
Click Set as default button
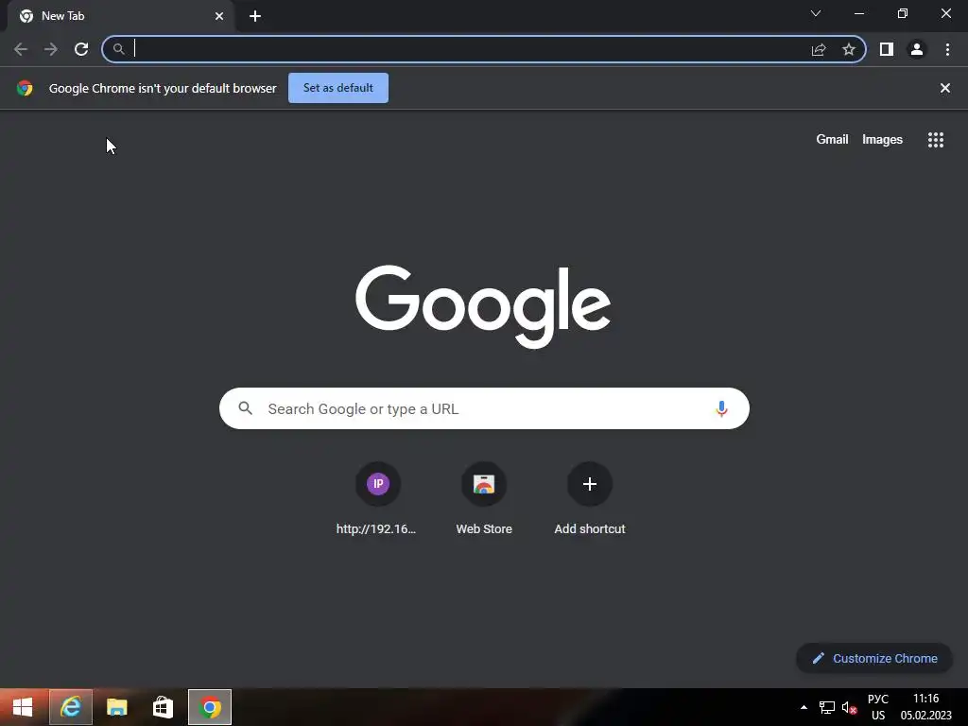tap(338, 88)
